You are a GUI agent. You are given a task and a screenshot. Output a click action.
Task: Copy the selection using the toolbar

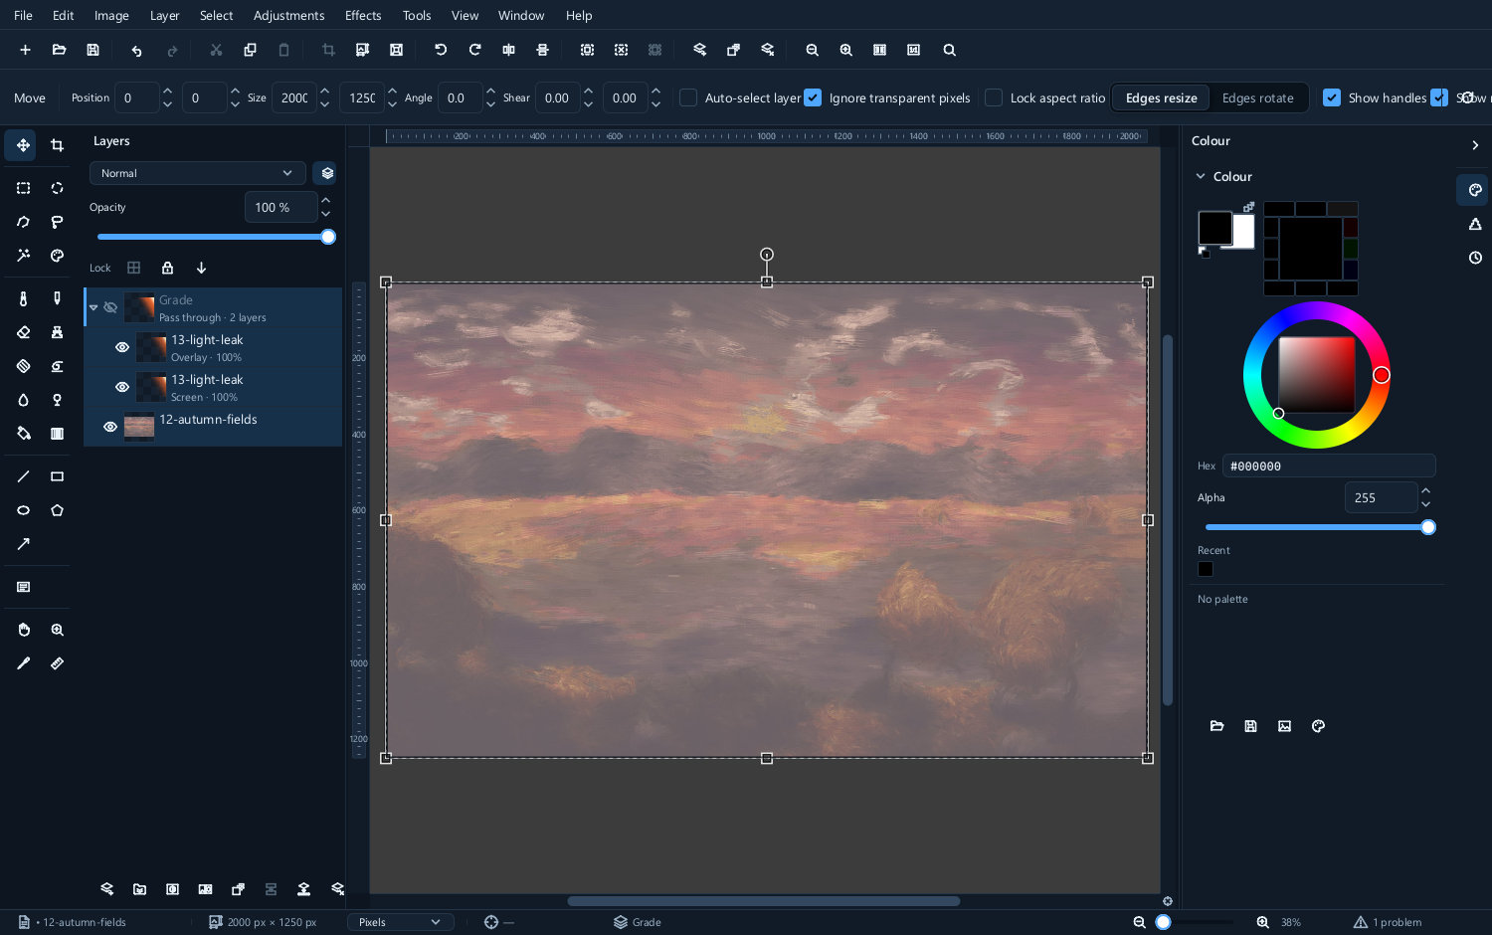coord(250,50)
